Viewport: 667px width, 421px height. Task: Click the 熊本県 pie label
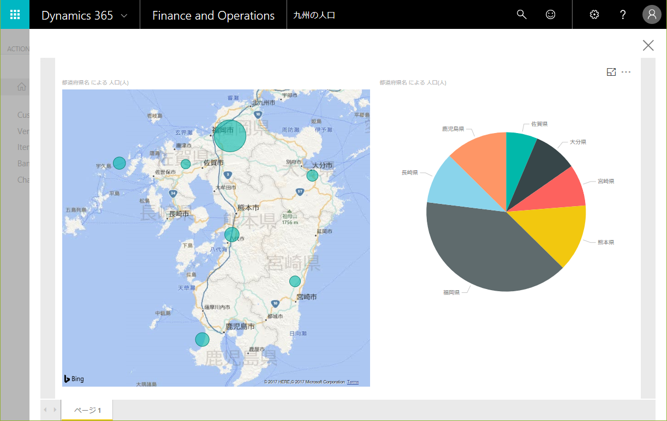(606, 242)
